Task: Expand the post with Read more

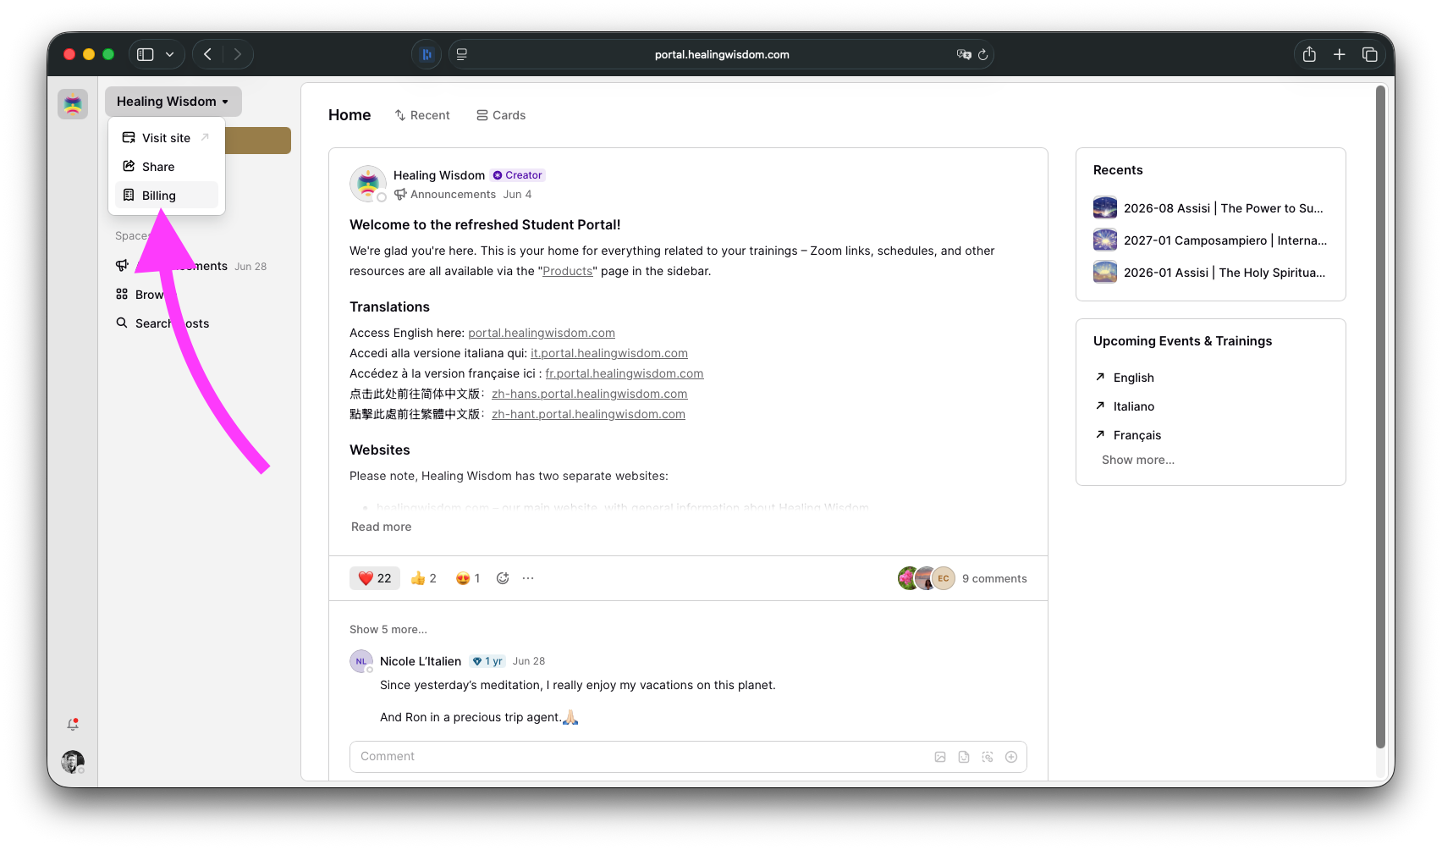Action: point(382,527)
